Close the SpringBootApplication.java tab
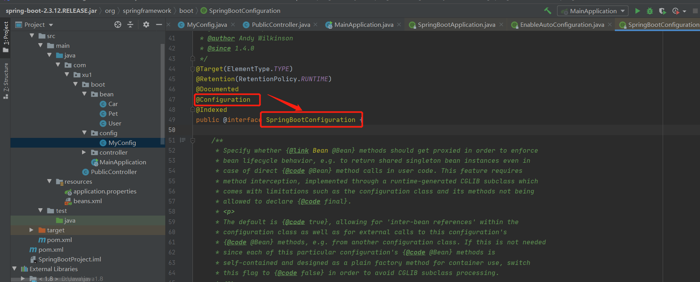 click(501, 24)
